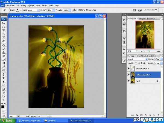Screen dimensions: 164x123
Task: Switch to the Görbék tab
Action: click(151, 56)
